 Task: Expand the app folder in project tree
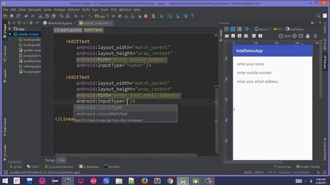(10, 29)
